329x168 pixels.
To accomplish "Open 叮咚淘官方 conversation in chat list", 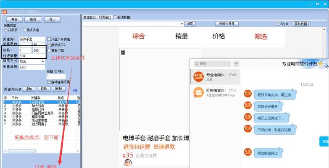I will 215,92.
